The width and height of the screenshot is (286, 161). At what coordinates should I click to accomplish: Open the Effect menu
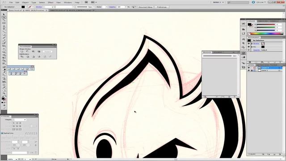click(50, 3)
